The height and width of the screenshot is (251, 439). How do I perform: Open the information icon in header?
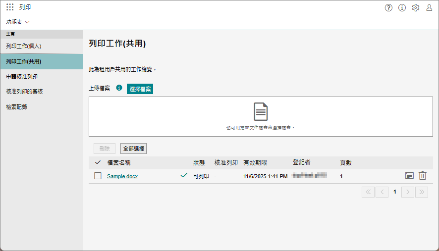(x=402, y=7)
